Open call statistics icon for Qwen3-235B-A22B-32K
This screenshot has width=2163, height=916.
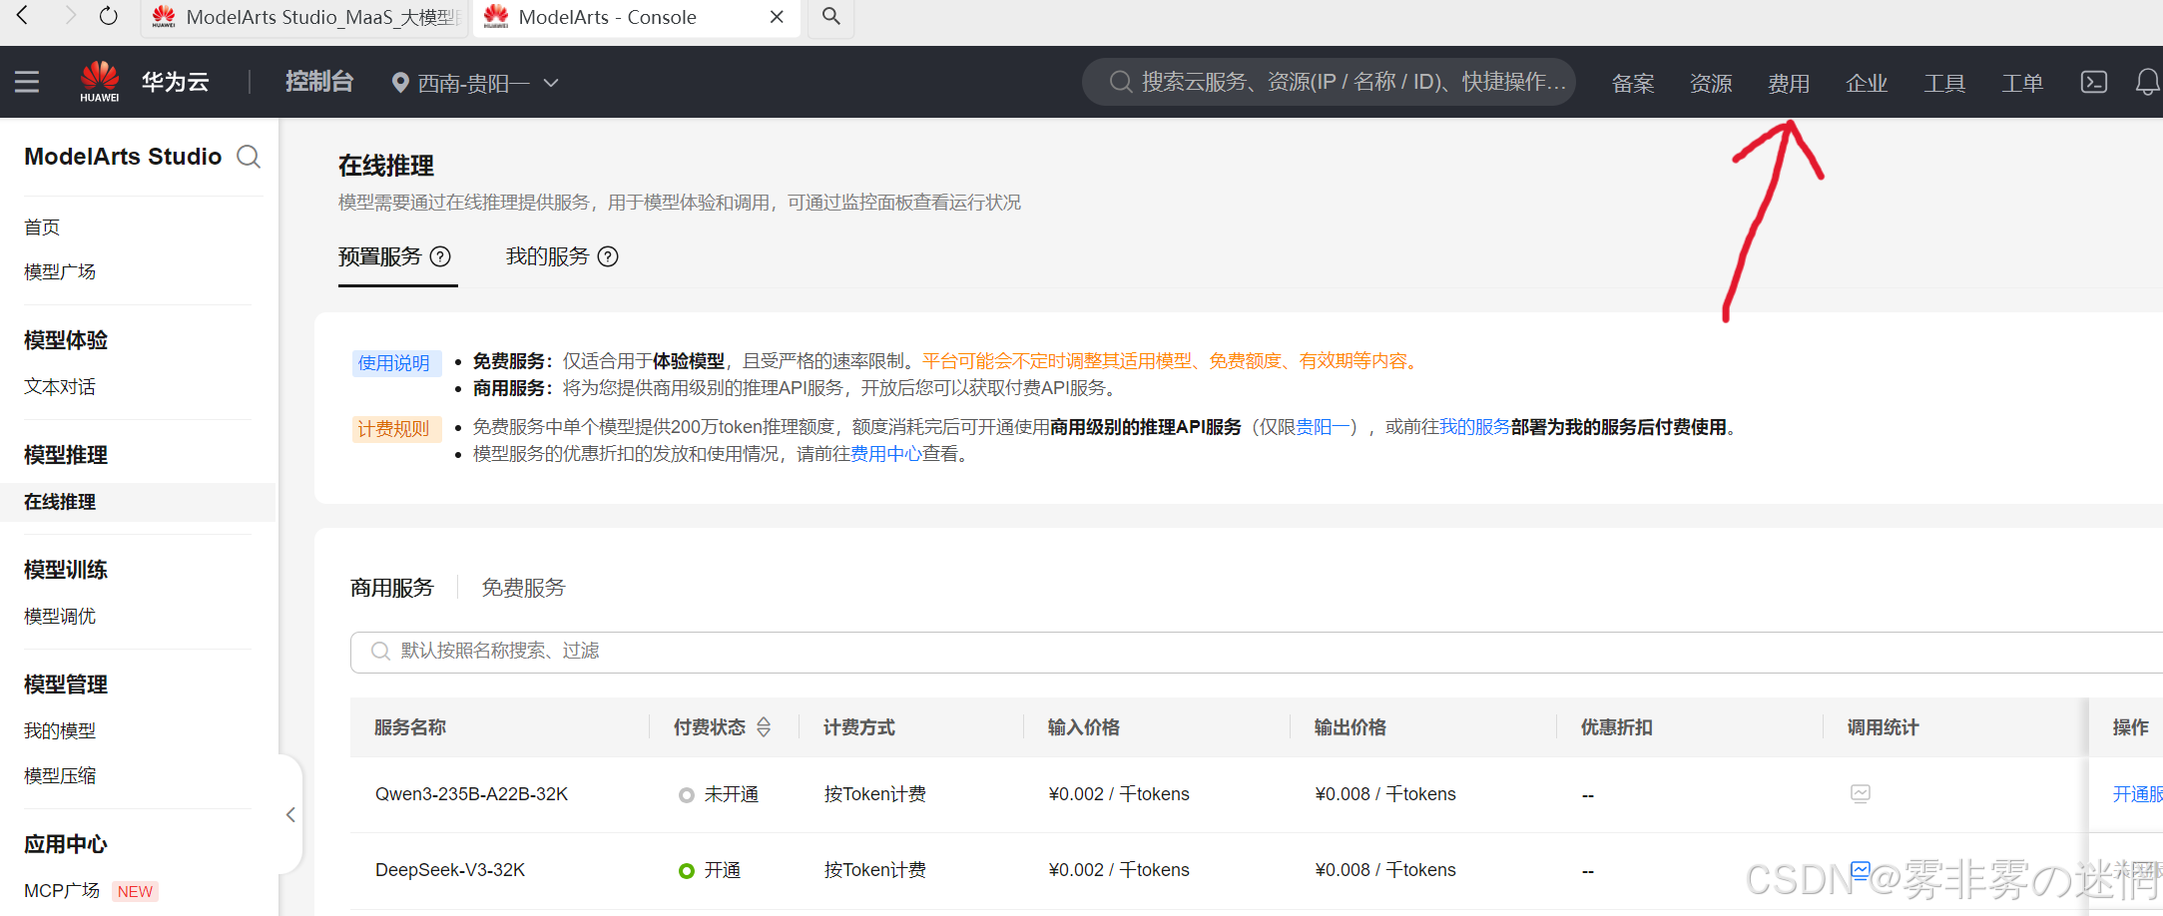(x=1861, y=794)
